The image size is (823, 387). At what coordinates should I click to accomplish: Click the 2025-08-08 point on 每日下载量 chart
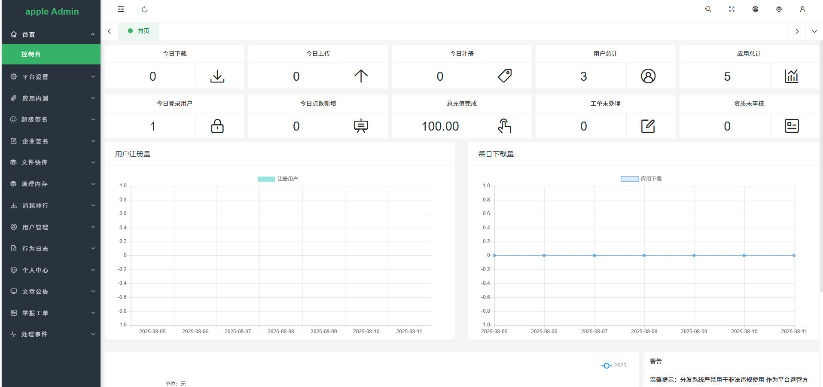(644, 256)
